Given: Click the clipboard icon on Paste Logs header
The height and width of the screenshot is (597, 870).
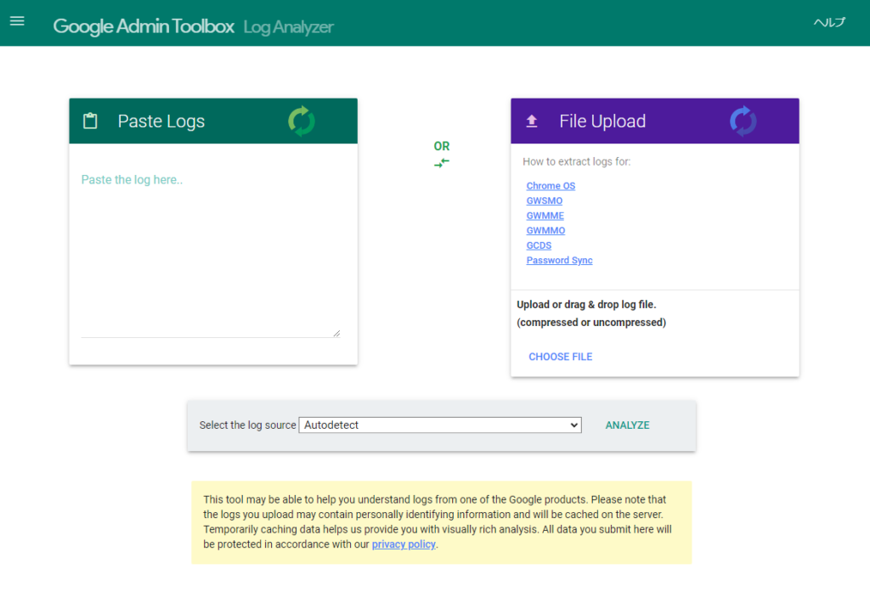Looking at the screenshot, I should [89, 121].
